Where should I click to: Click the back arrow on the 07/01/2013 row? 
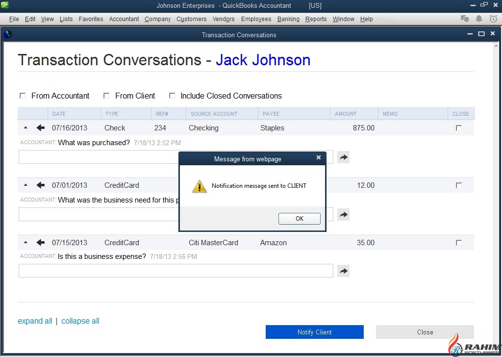pyautogui.click(x=41, y=185)
